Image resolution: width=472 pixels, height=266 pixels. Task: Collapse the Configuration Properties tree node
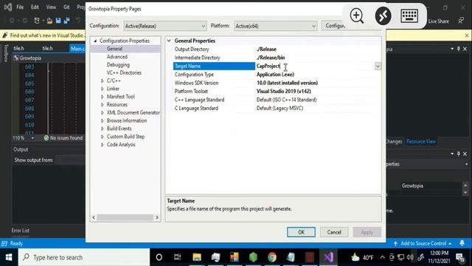coord(95,41)
